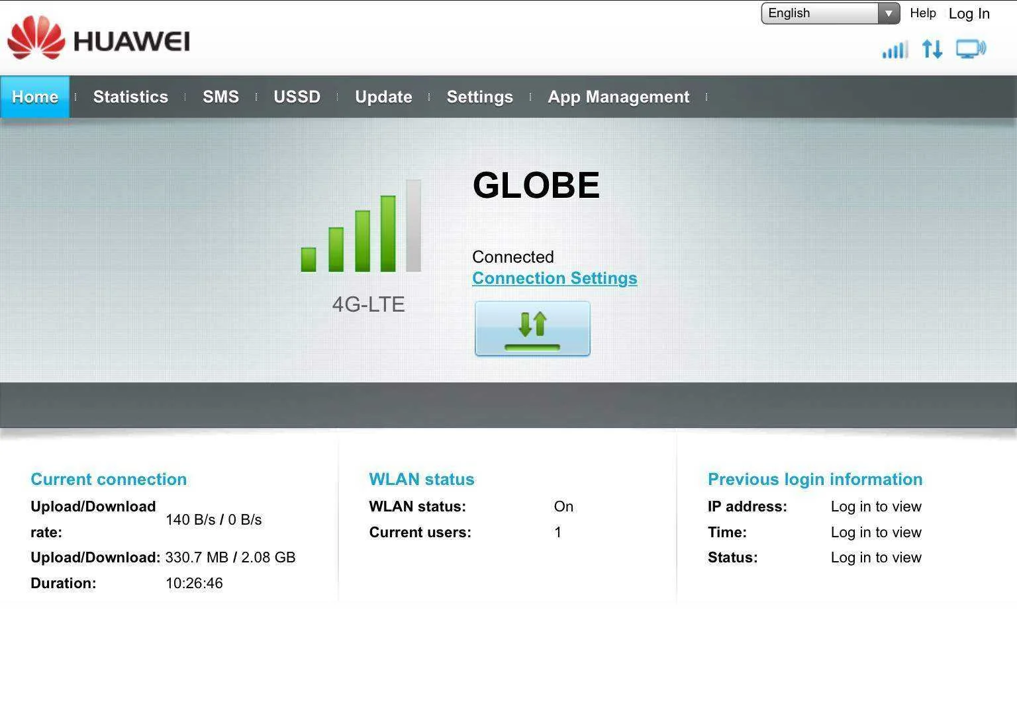
Task: Click 'Log in to view' beside IP address
Action: tap(876, 506)
